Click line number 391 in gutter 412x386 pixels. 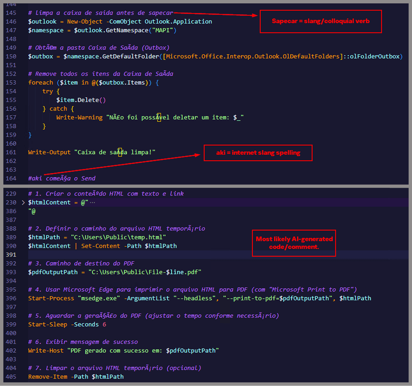point(11,255)
